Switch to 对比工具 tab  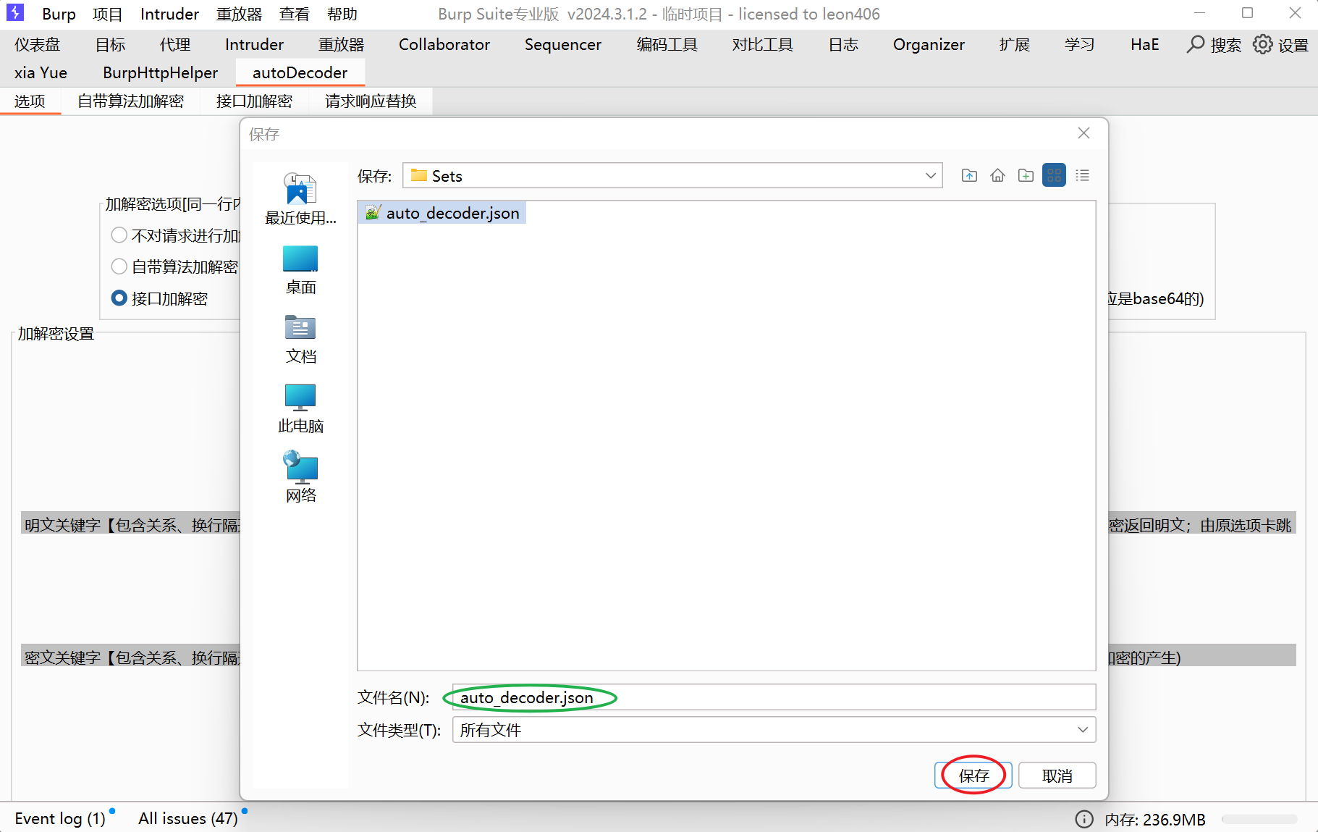tap(763, 45)
